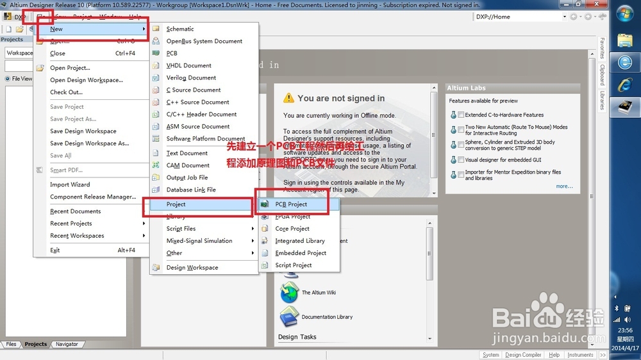This screenshot has width=641, height=360.
Task: Click the PCB document icon
Action: pos(156,53)
